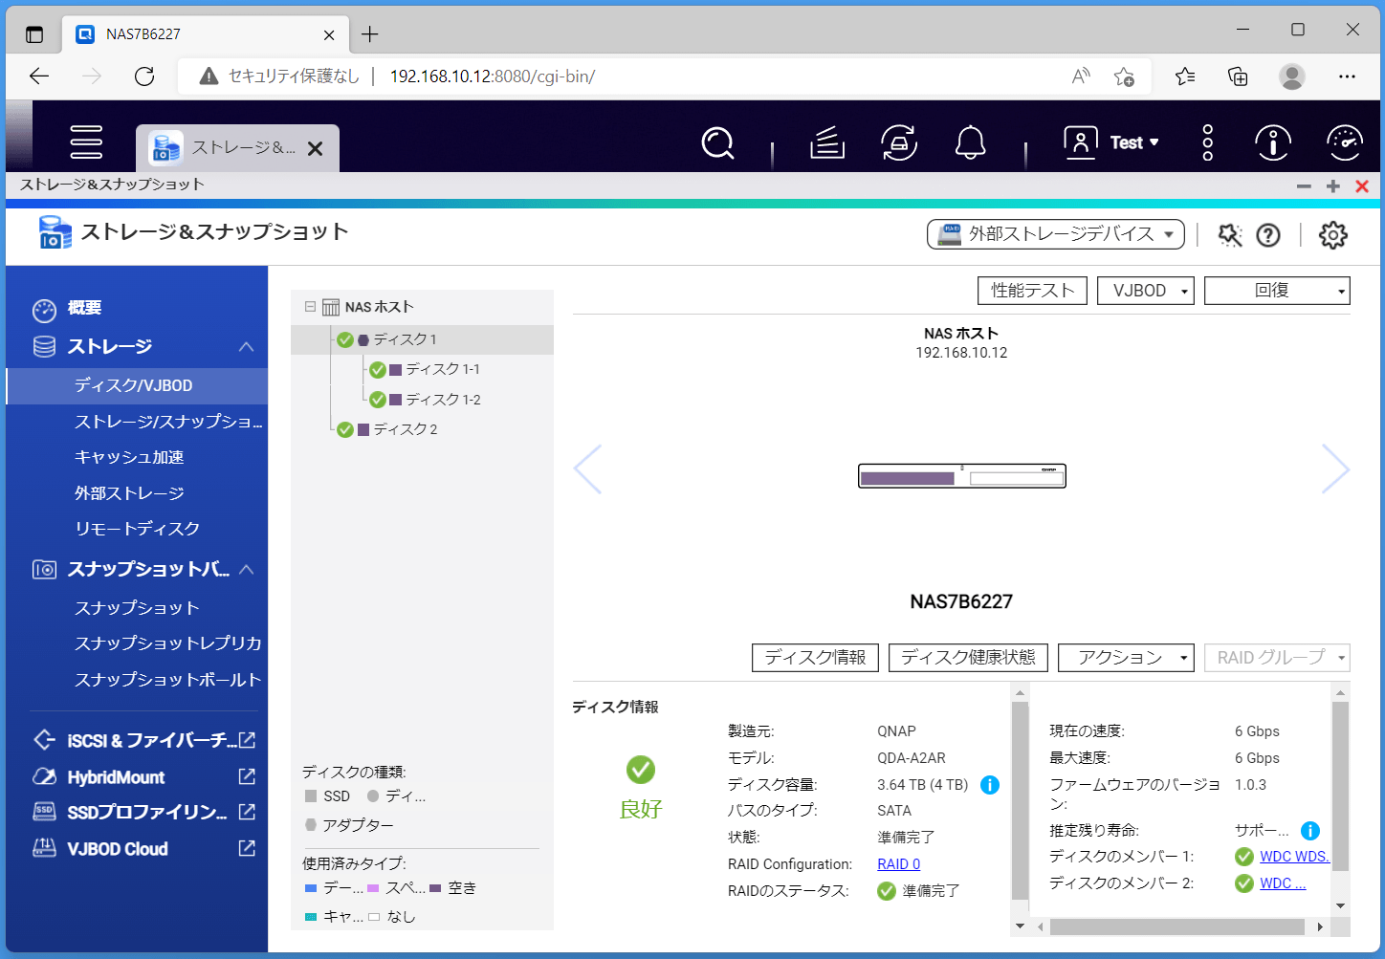Open the information (i) icon in top bar
This screenshot has width=1385, height=959.
pos(1273,143)
